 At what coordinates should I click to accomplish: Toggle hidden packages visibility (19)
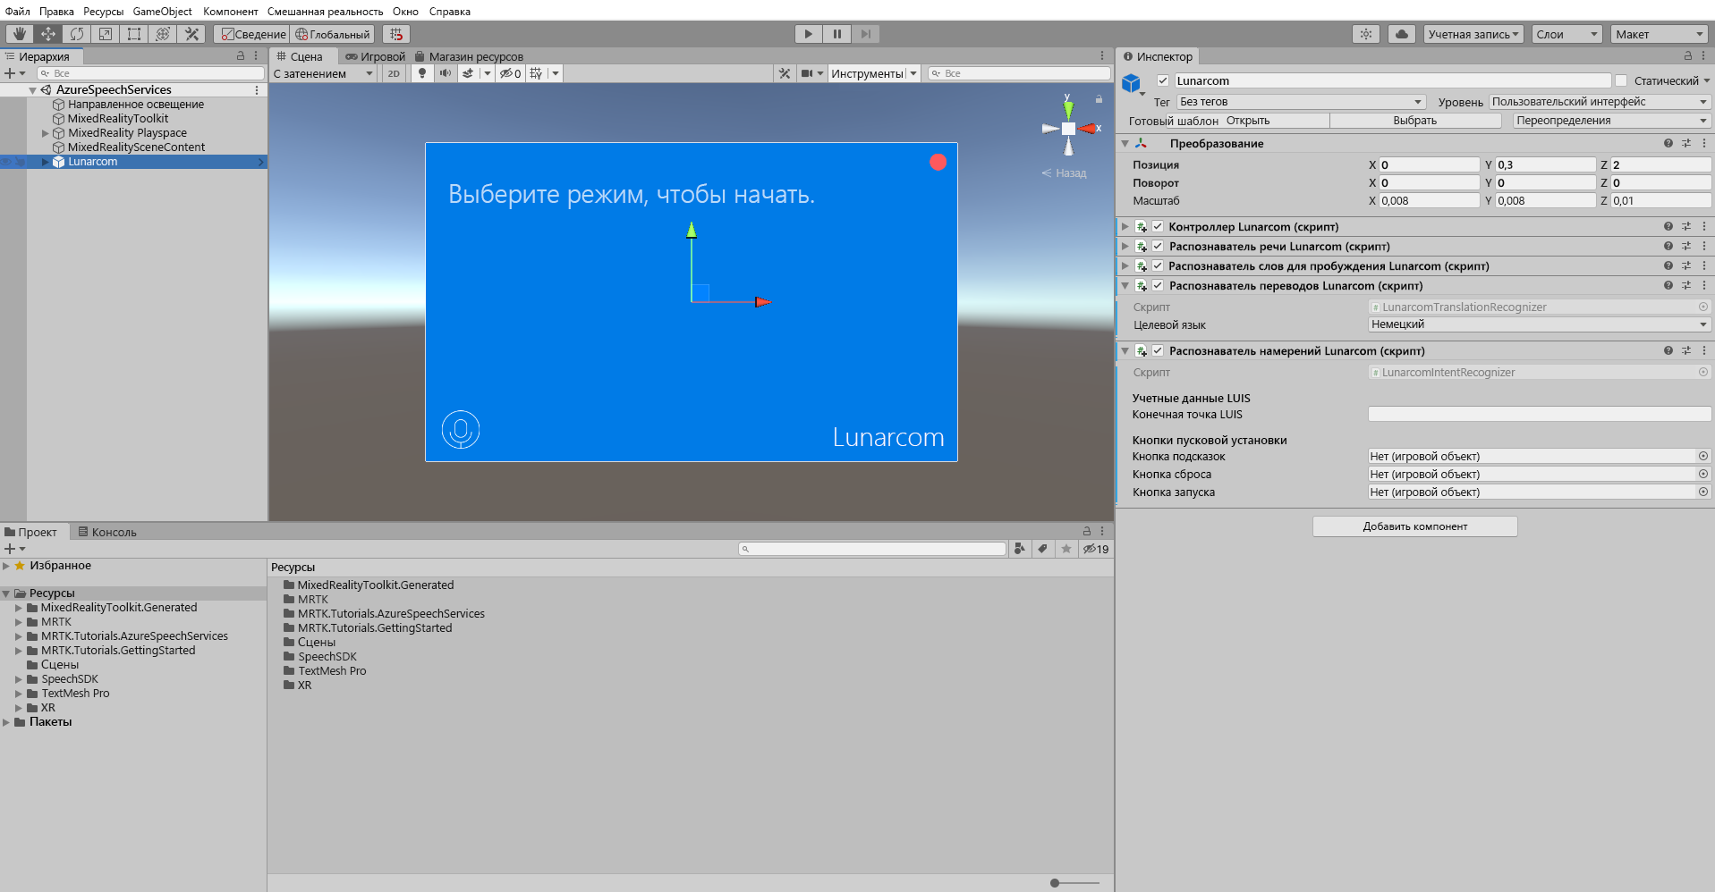1096,549
